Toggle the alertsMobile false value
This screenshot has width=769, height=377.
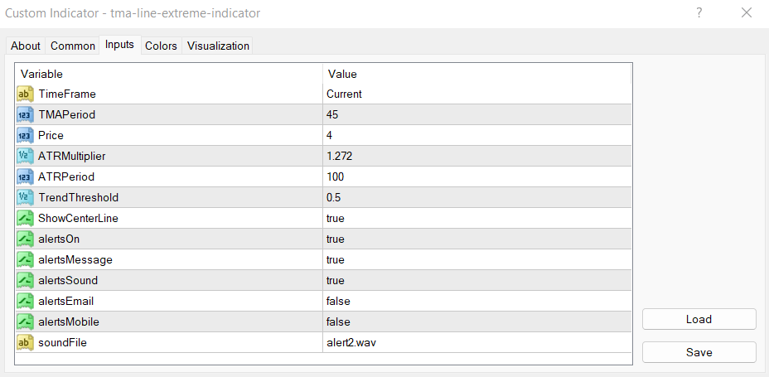[338, 321]
